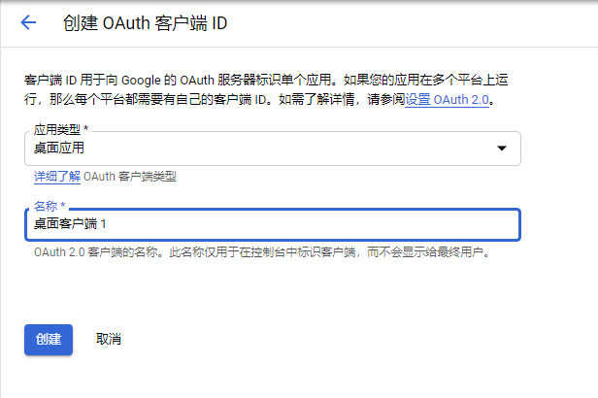
Task: Open the 应用类型 dropdown
Action: pos(272,149)
